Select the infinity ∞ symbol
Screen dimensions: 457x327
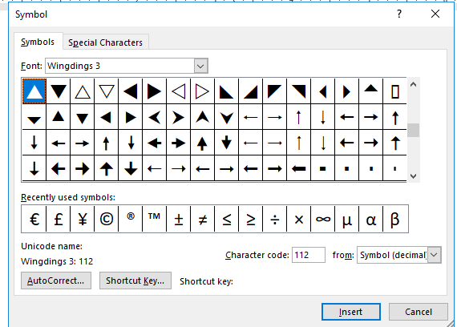(322, 219)
